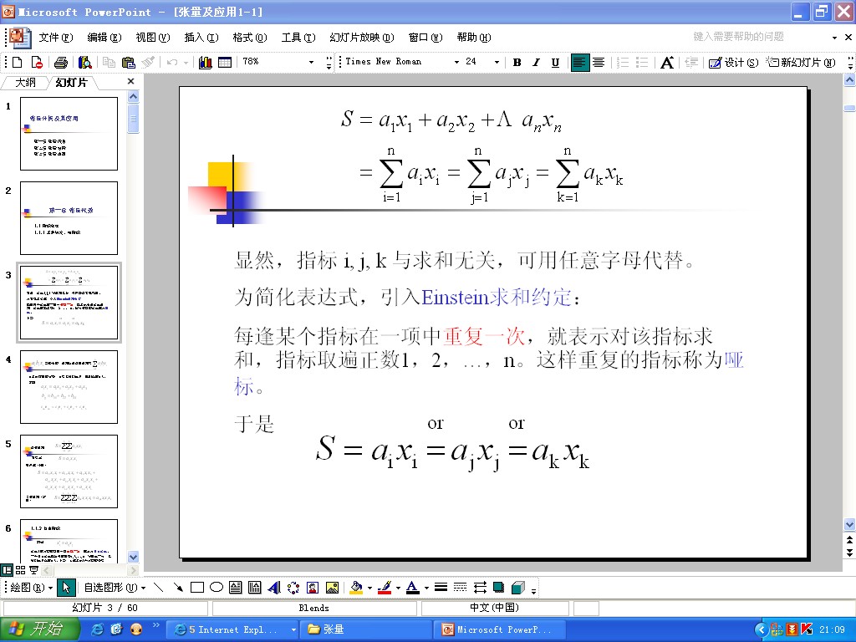Switch to the 幻灯片 (Slides) tab

pyautogui.click(x=72, y=83)
